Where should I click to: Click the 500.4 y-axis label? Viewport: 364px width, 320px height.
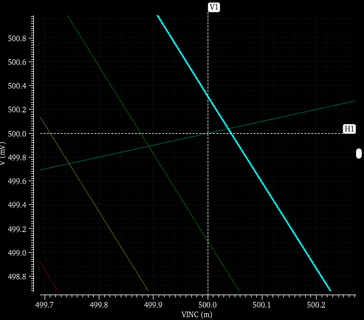click(17, 86)
